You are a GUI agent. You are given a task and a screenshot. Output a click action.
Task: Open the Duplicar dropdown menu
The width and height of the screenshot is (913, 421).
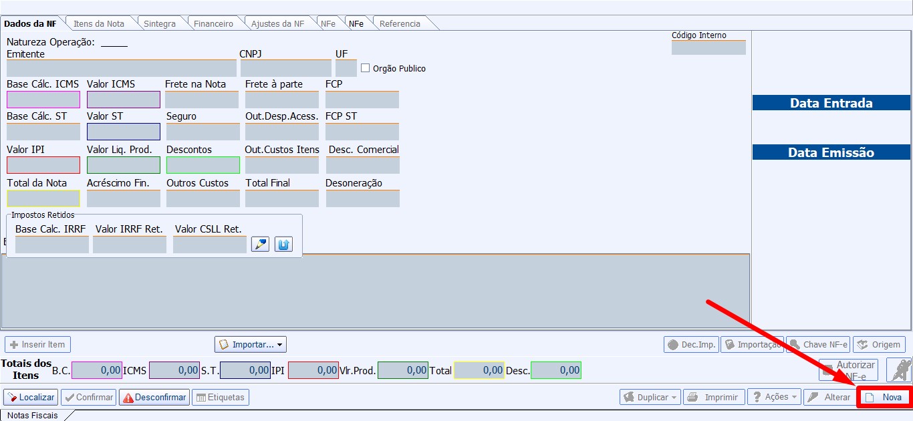coord(650,398)
